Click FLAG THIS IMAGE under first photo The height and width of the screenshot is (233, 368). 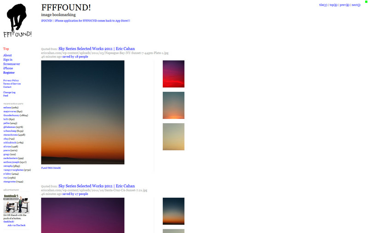[51, 168]
